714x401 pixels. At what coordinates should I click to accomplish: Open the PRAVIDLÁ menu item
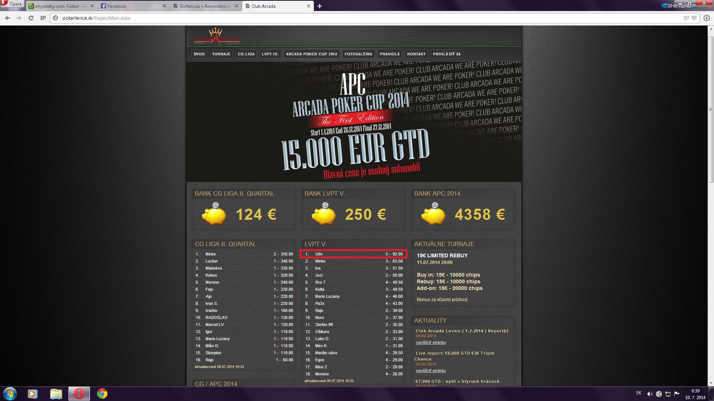pyautogui.click(x=390, y=54)
